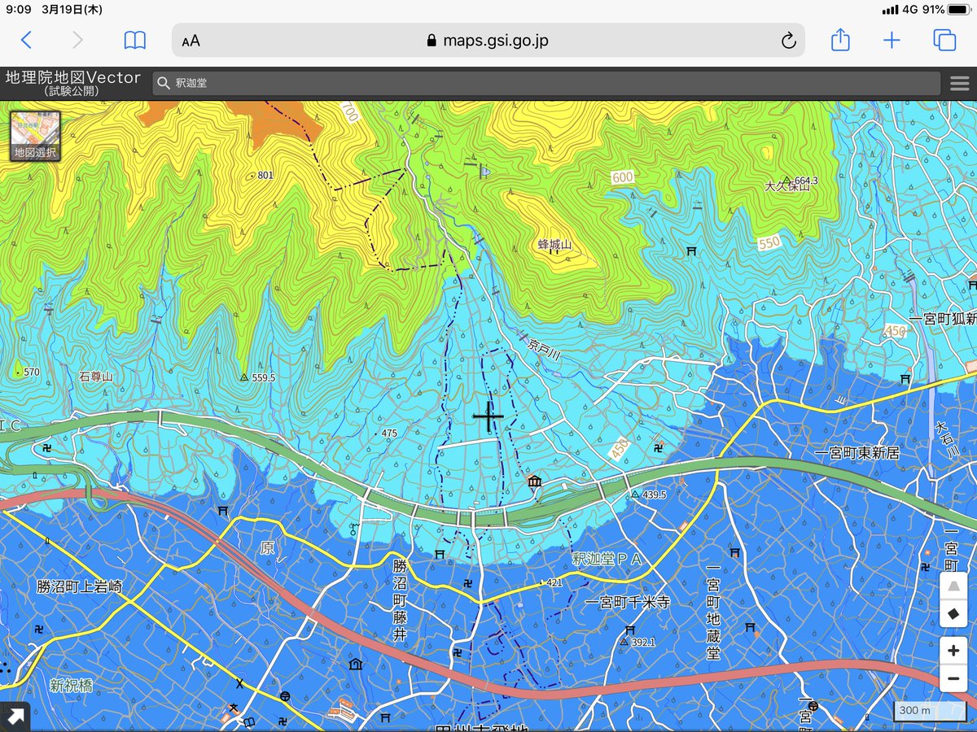Viewport: 977px width, 732px height.
Task: Show all Safari tabs overview
Action: [944, 40]
